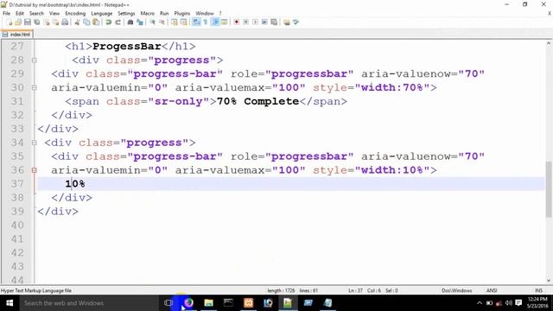Screen dimensions: 553x311
Task: Select the index.html document tab
Action: click(17, 35)
